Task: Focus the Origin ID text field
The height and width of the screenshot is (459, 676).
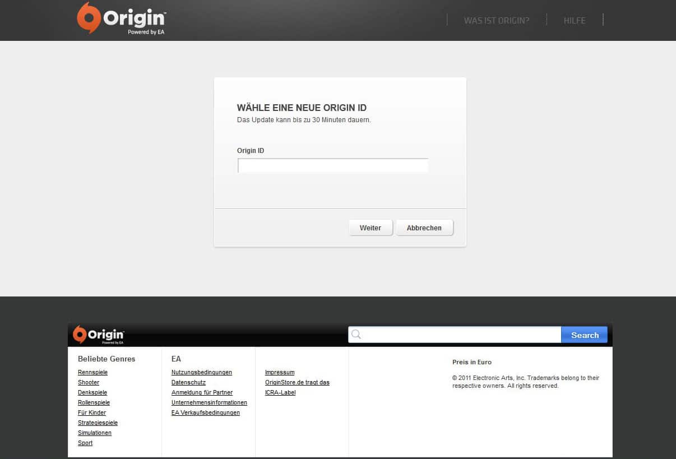Action: coord(333,166)
